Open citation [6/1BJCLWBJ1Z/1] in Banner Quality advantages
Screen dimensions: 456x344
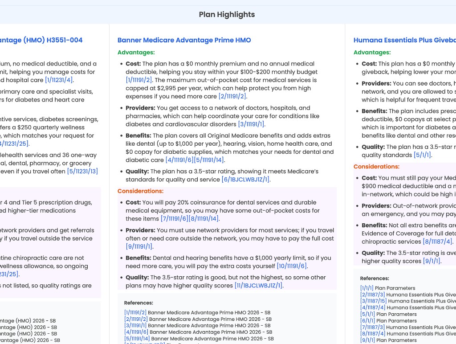point(245,180)
